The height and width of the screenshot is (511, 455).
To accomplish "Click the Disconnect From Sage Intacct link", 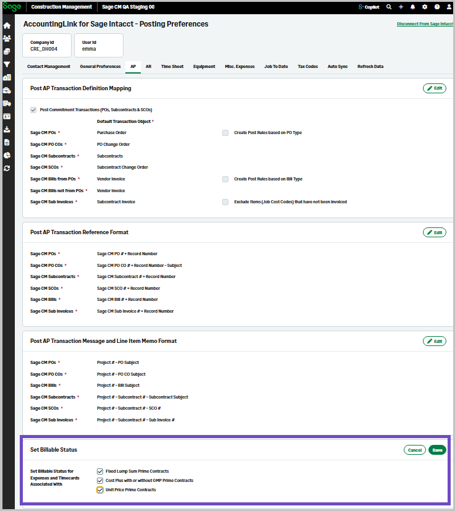I will pyautogui.click(x=424, y=24).
